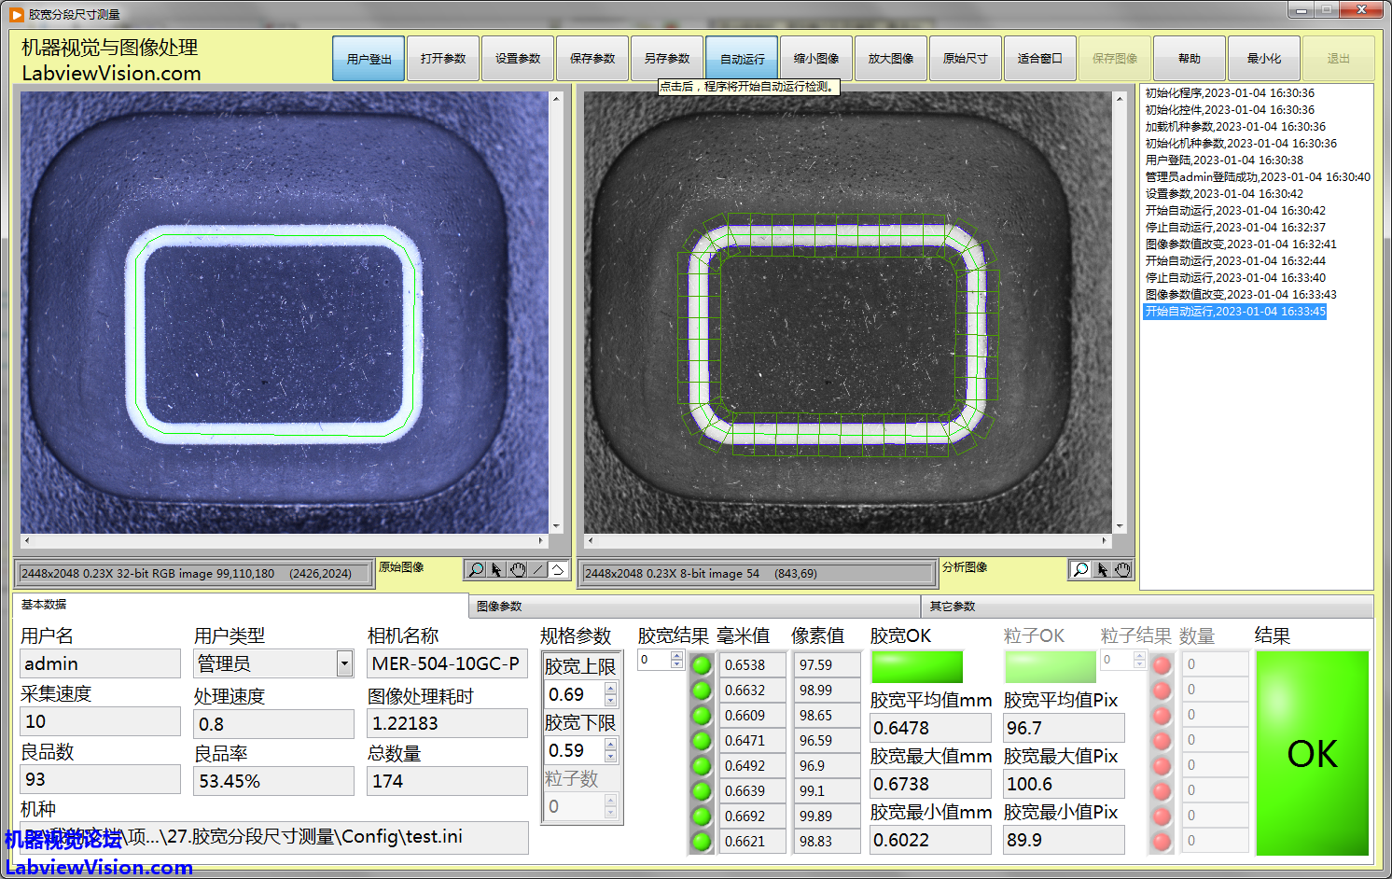Image resolution: width=1392 pixels, height=879 pixels.
Task: Click the 设置参数 button
Action: pos(518,59)
